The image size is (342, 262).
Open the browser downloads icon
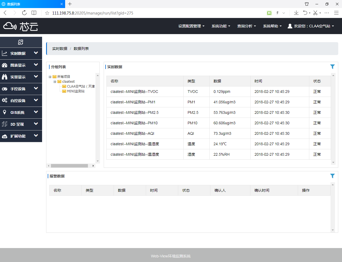click(x=296, y=13)
